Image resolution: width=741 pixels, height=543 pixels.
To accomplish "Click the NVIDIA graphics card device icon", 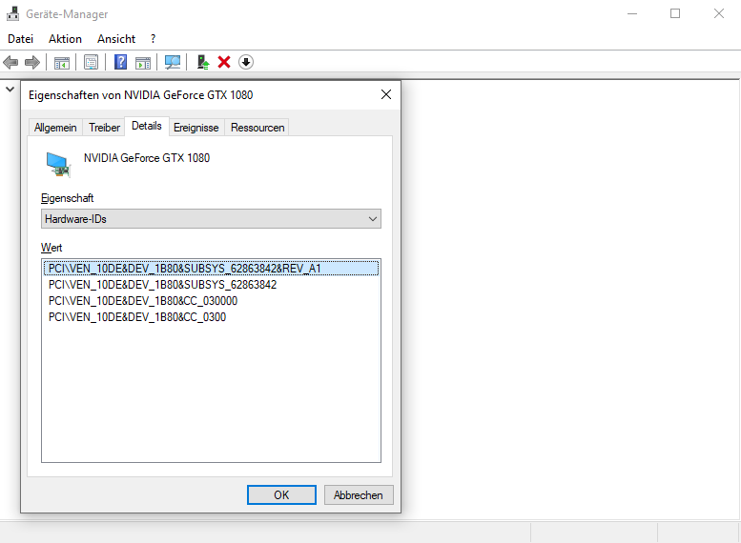I will (x=58, y=164).
